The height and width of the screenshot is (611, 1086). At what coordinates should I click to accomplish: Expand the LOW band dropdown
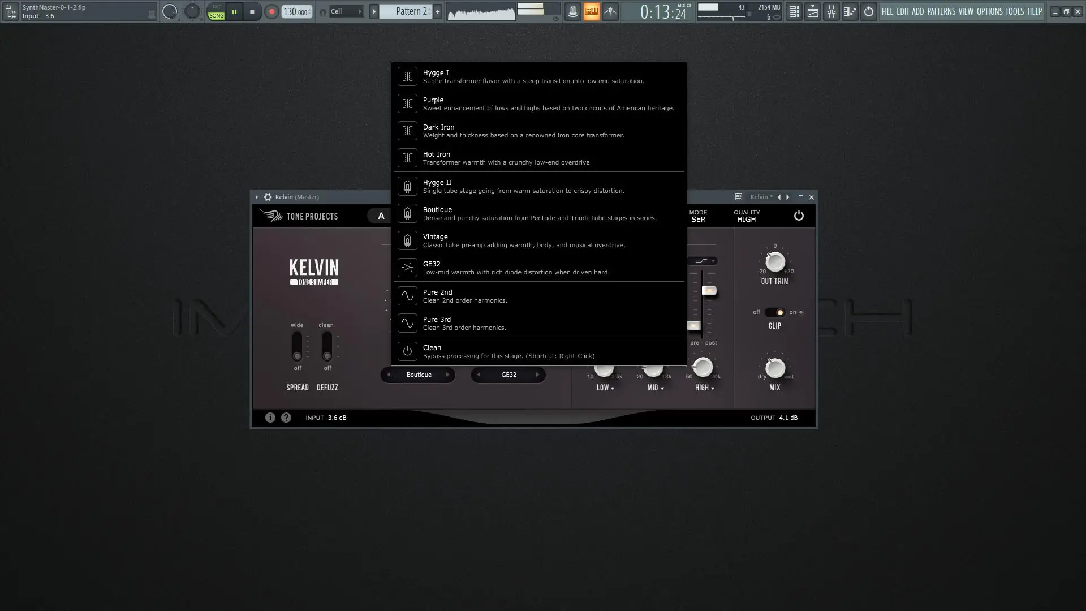[605, 388]
